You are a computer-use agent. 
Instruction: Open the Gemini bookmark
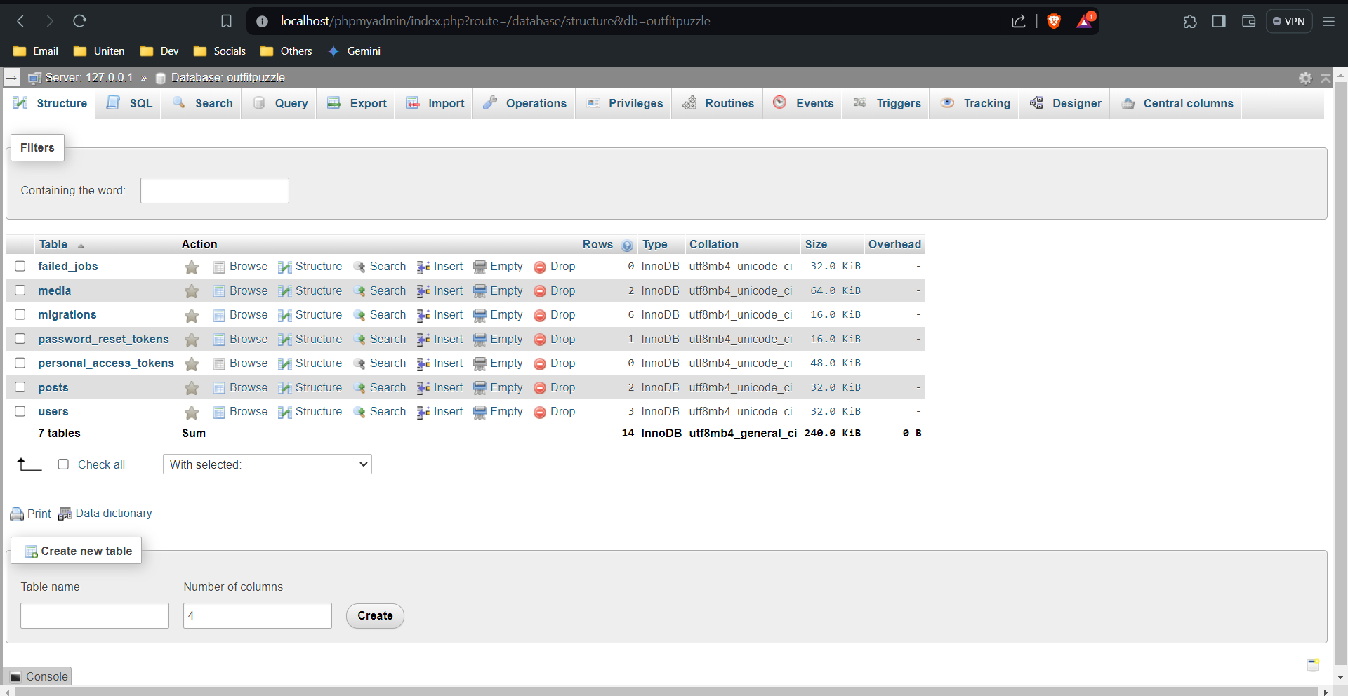(x=355, y=51)
